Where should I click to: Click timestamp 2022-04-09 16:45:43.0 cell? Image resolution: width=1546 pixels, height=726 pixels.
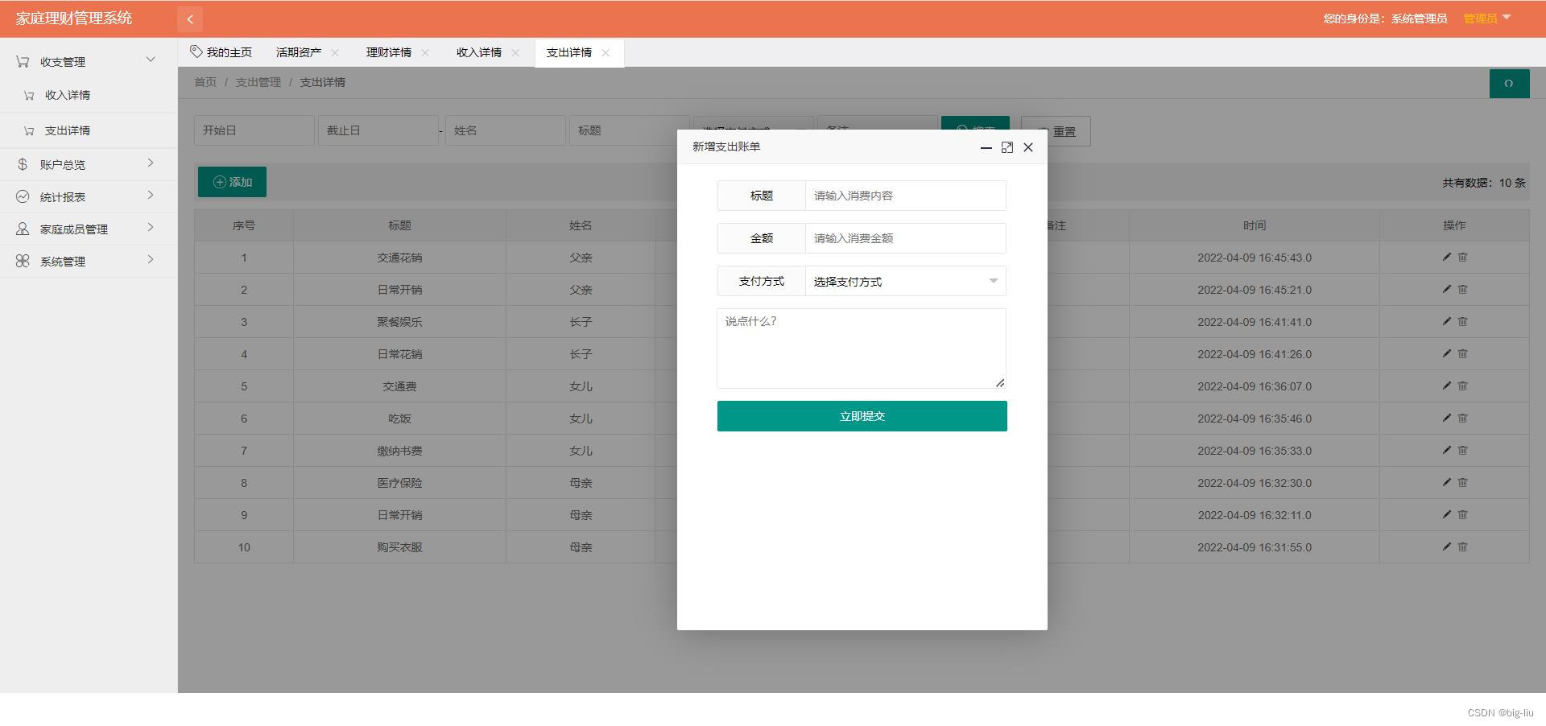click(1254, 258)
